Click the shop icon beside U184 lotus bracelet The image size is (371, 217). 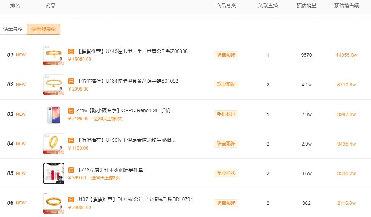click(x=72, y=80)
